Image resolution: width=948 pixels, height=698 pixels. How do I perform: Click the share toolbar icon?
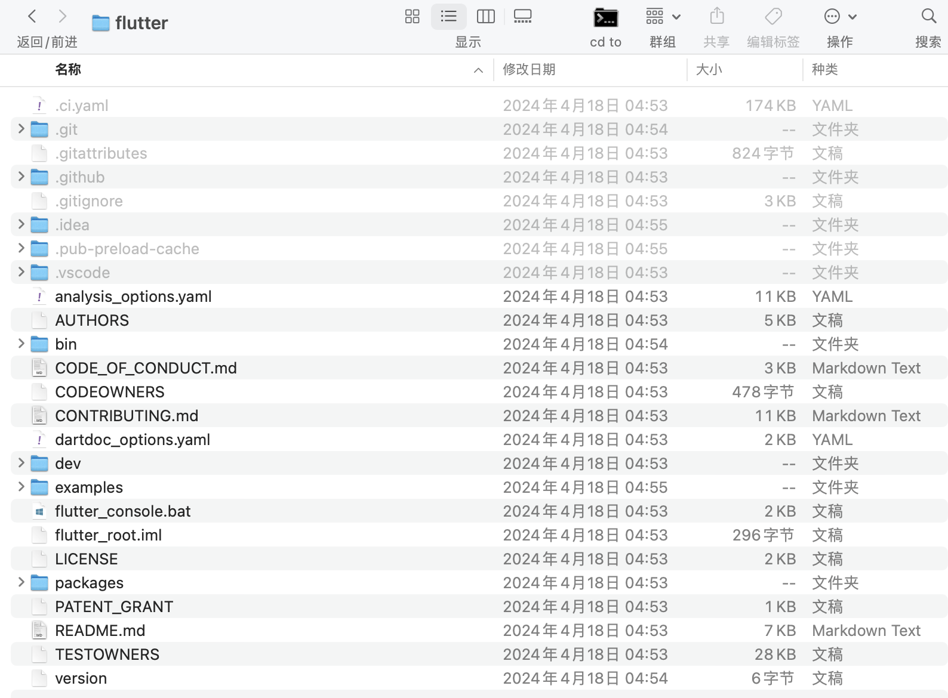point(717,16)
